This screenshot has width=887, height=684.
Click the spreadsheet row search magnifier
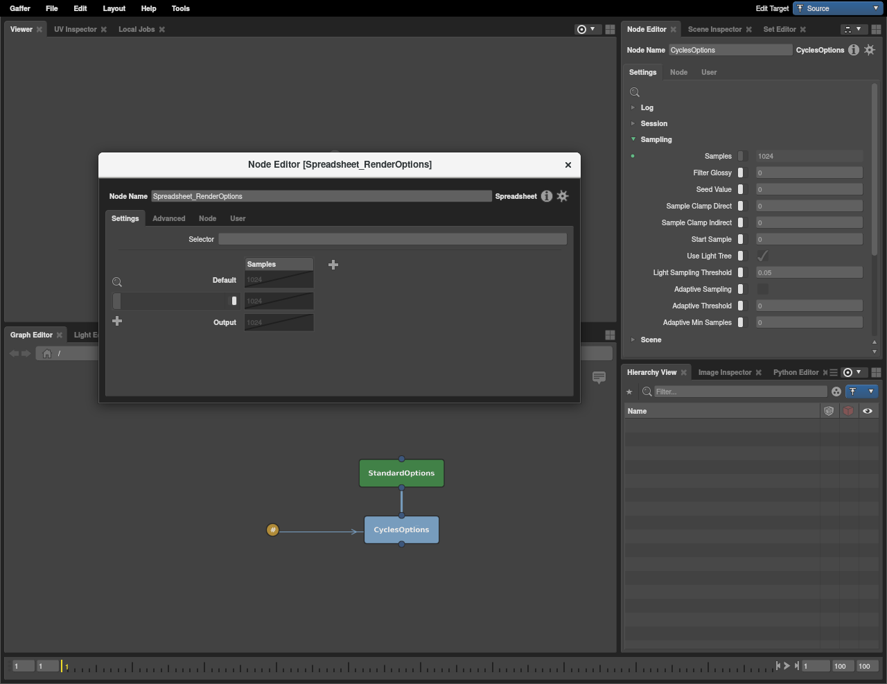(x=117, y=282)
